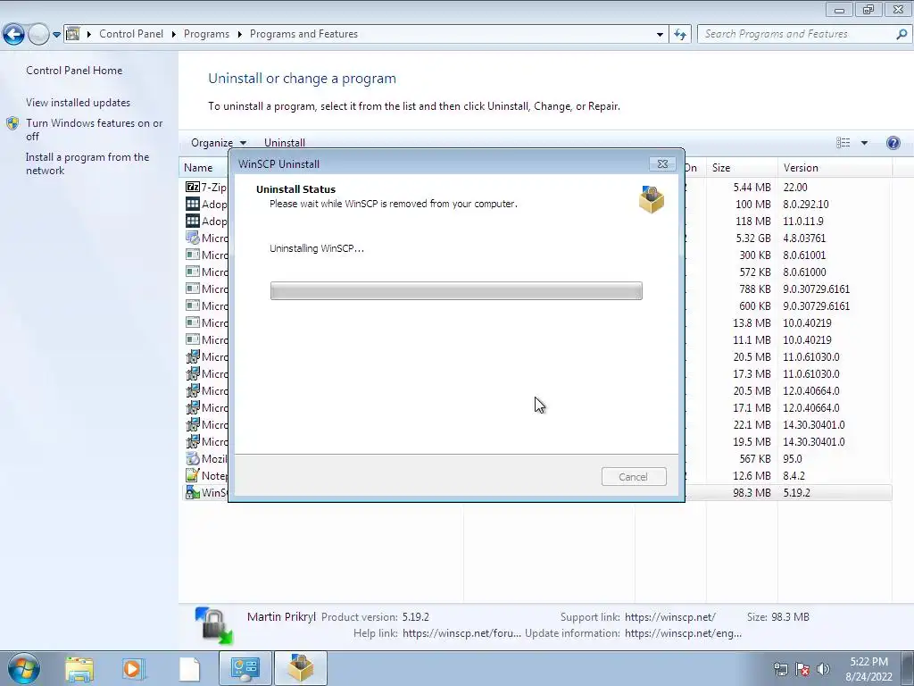
Task: Click the change view icon
Action: (843, 142)
